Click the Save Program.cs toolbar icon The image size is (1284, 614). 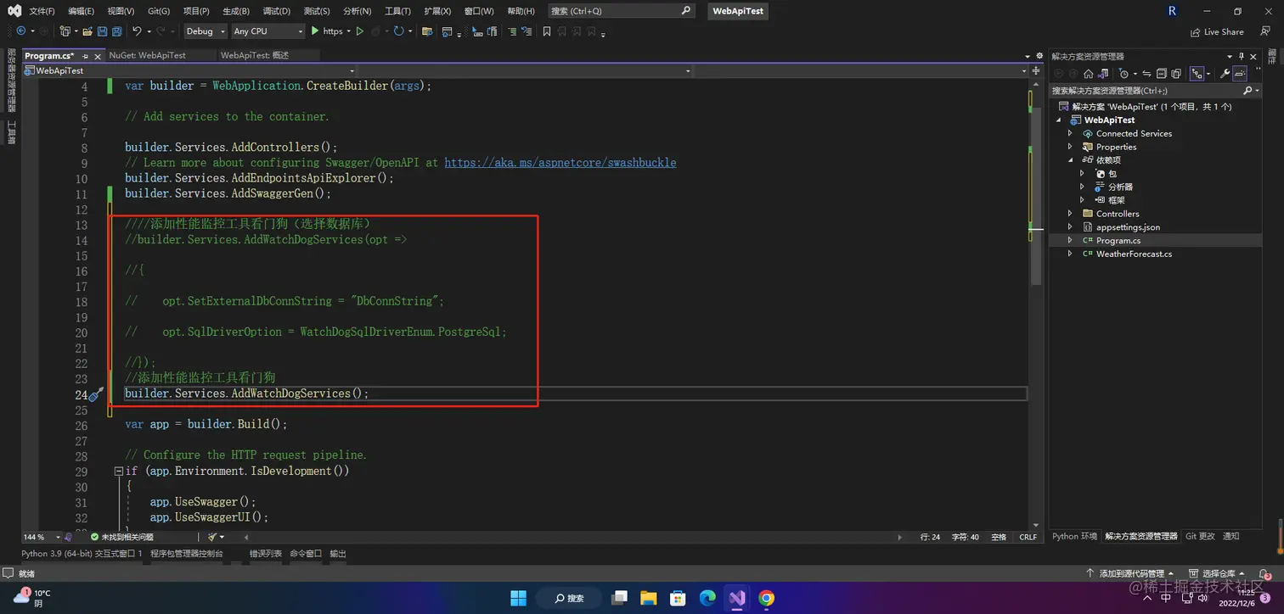102,31
